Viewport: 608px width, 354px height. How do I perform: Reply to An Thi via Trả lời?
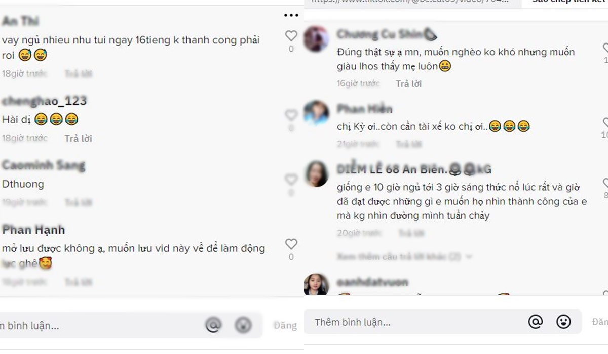(78, 74)
